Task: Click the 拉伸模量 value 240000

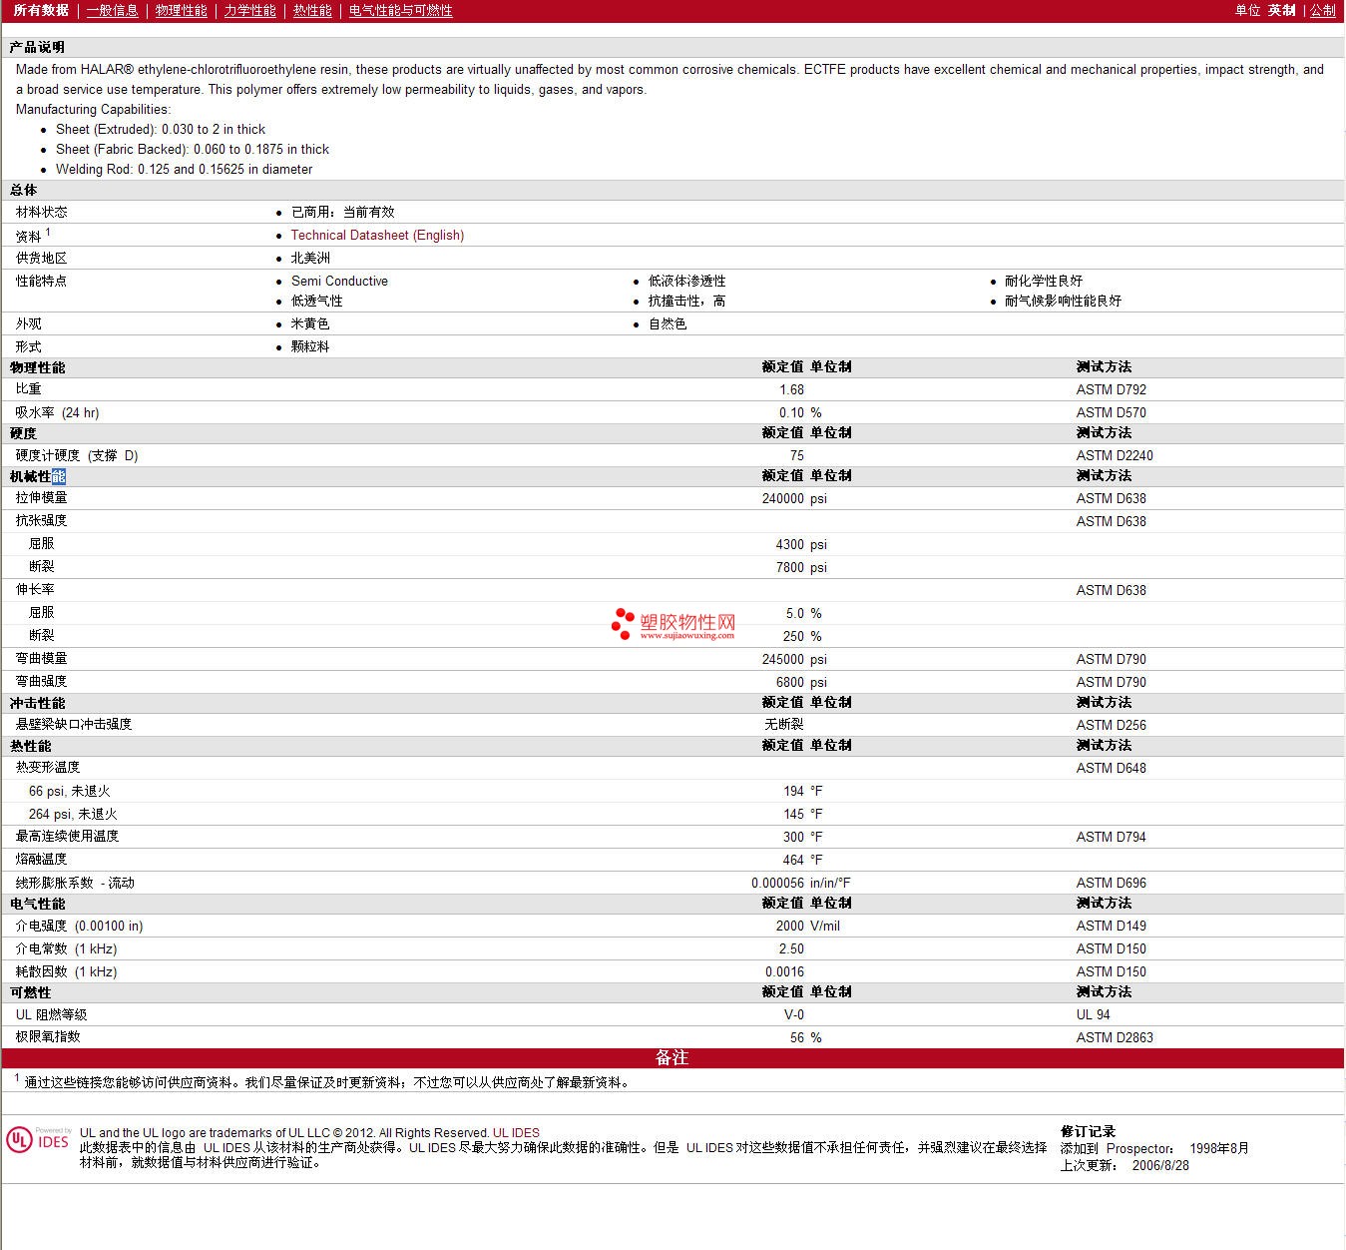Action: [x=782, y=498]
